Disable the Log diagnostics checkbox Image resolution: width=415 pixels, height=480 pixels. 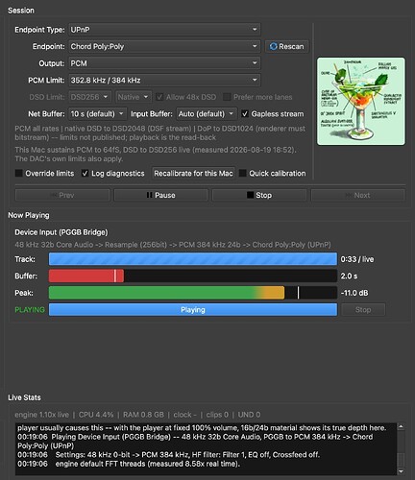pyautogui.click(x=85, y=173)
